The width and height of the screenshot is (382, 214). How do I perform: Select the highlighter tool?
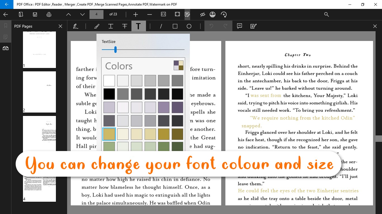point(97,26)
